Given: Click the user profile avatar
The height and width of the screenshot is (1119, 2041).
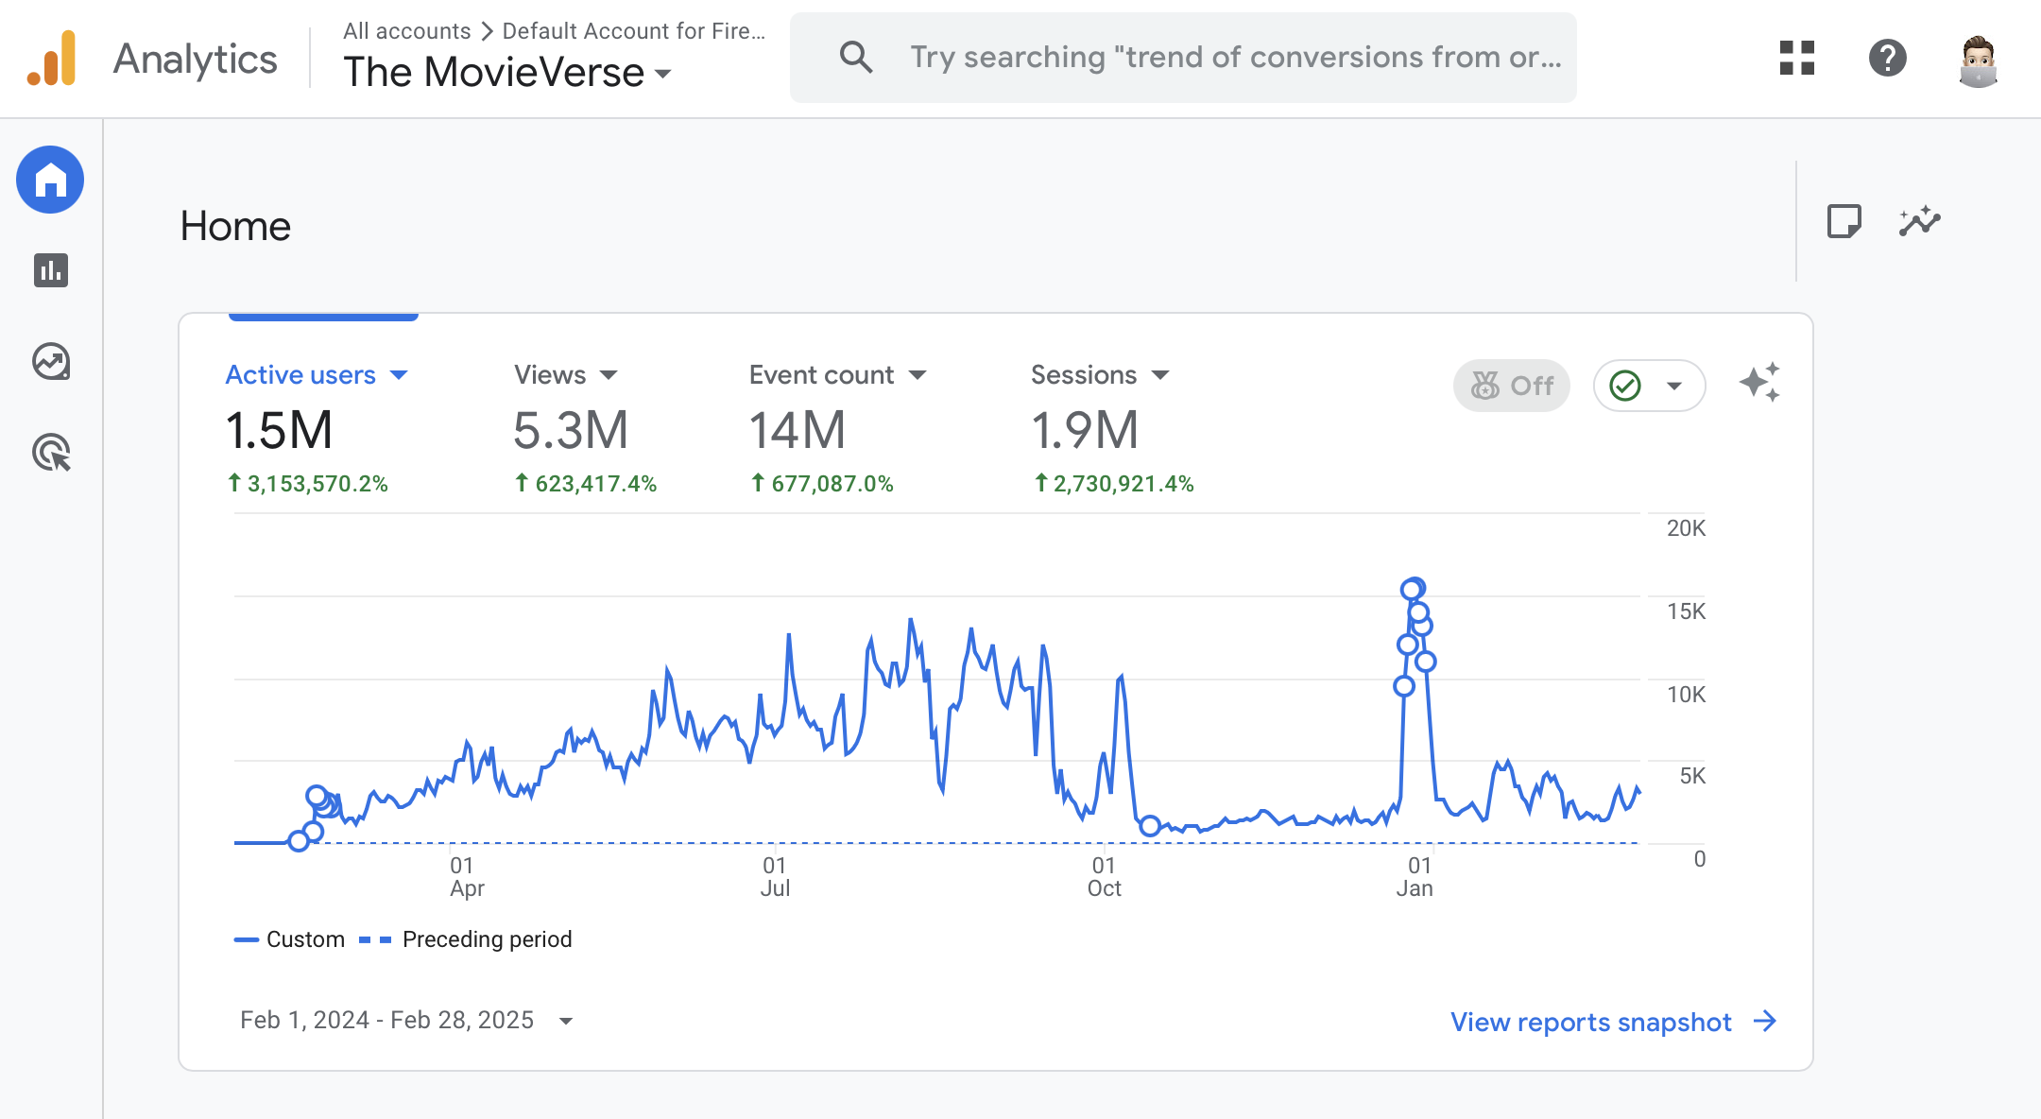Looking at the screenshot, I should pos(1979,60).
